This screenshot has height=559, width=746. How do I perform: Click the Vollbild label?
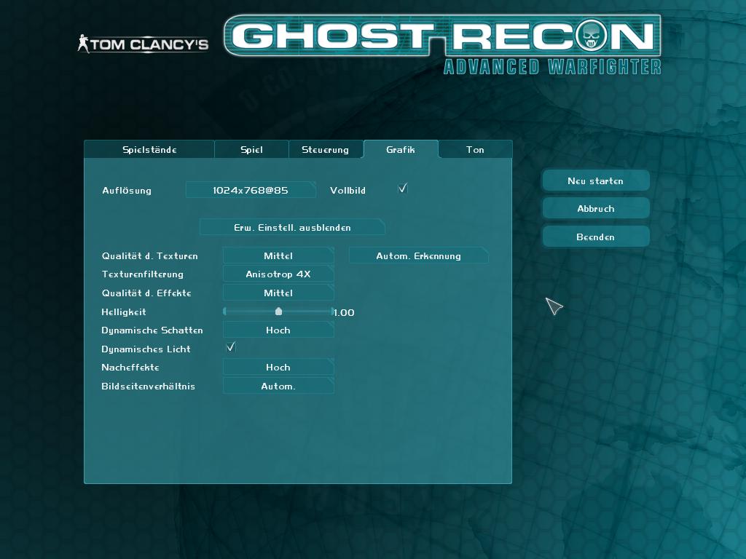click(x=348, y=190)
